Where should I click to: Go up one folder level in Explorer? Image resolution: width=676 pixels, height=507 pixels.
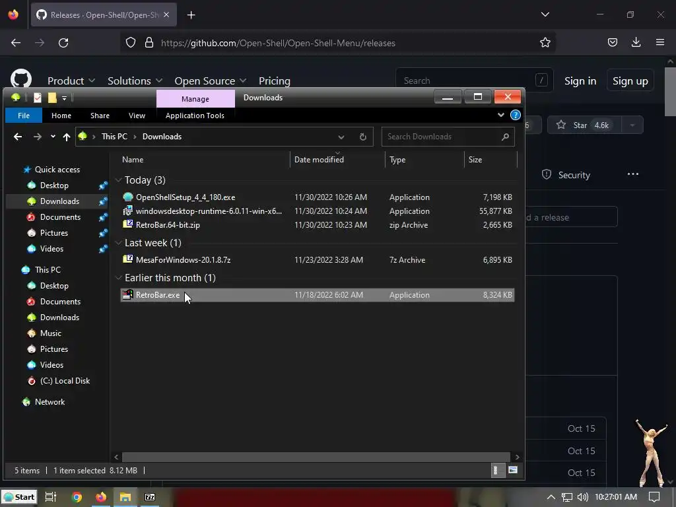click(x=67, y=137)
